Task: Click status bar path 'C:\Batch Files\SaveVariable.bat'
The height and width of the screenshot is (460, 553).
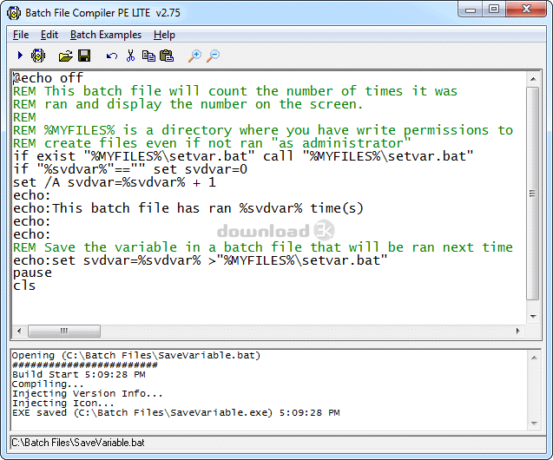Action: pyautogui.click(x=78, y=443)
